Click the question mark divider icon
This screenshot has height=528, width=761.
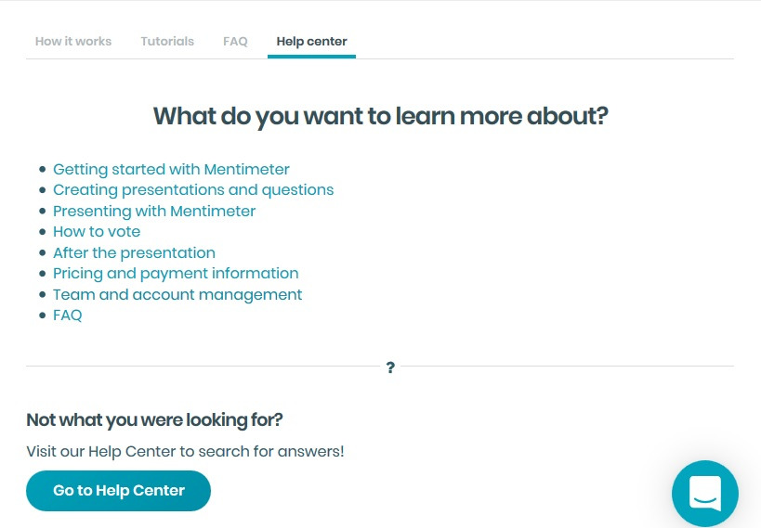[x=390, y=367]
